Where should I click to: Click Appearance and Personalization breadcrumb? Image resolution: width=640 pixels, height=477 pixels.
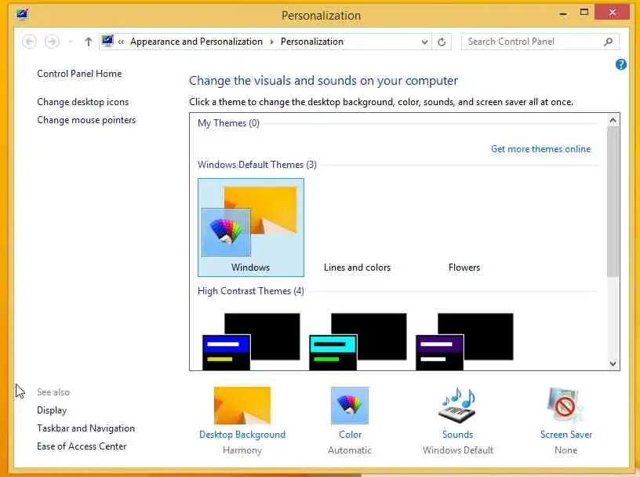click(196, 42)
